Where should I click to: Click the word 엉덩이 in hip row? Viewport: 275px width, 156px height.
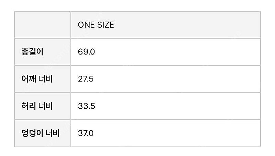pos(32,133)
